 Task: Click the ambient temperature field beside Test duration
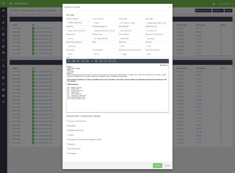coord(78,54)
